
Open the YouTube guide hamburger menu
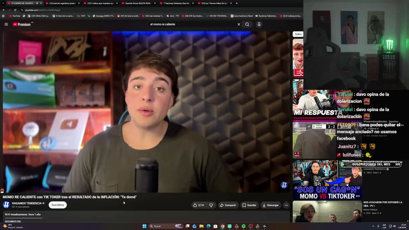[6, 24]
